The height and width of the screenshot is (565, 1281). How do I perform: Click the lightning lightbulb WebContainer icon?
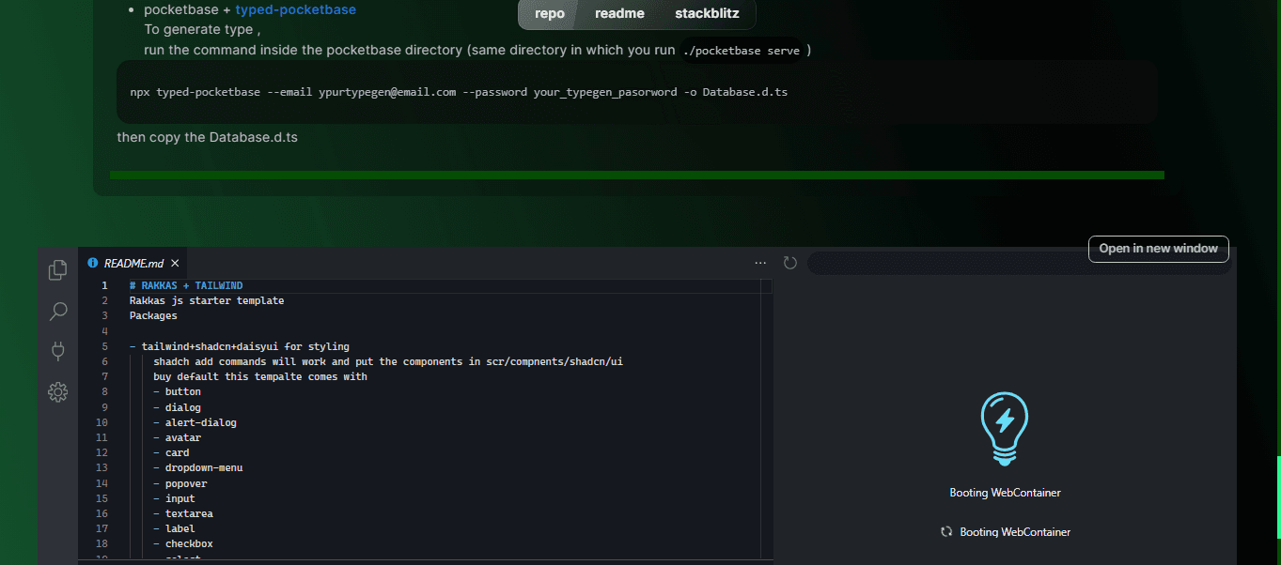[1005, 429]
